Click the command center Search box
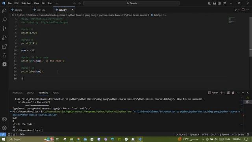Viewport: 252px width, 142px height. click(131, 3)
